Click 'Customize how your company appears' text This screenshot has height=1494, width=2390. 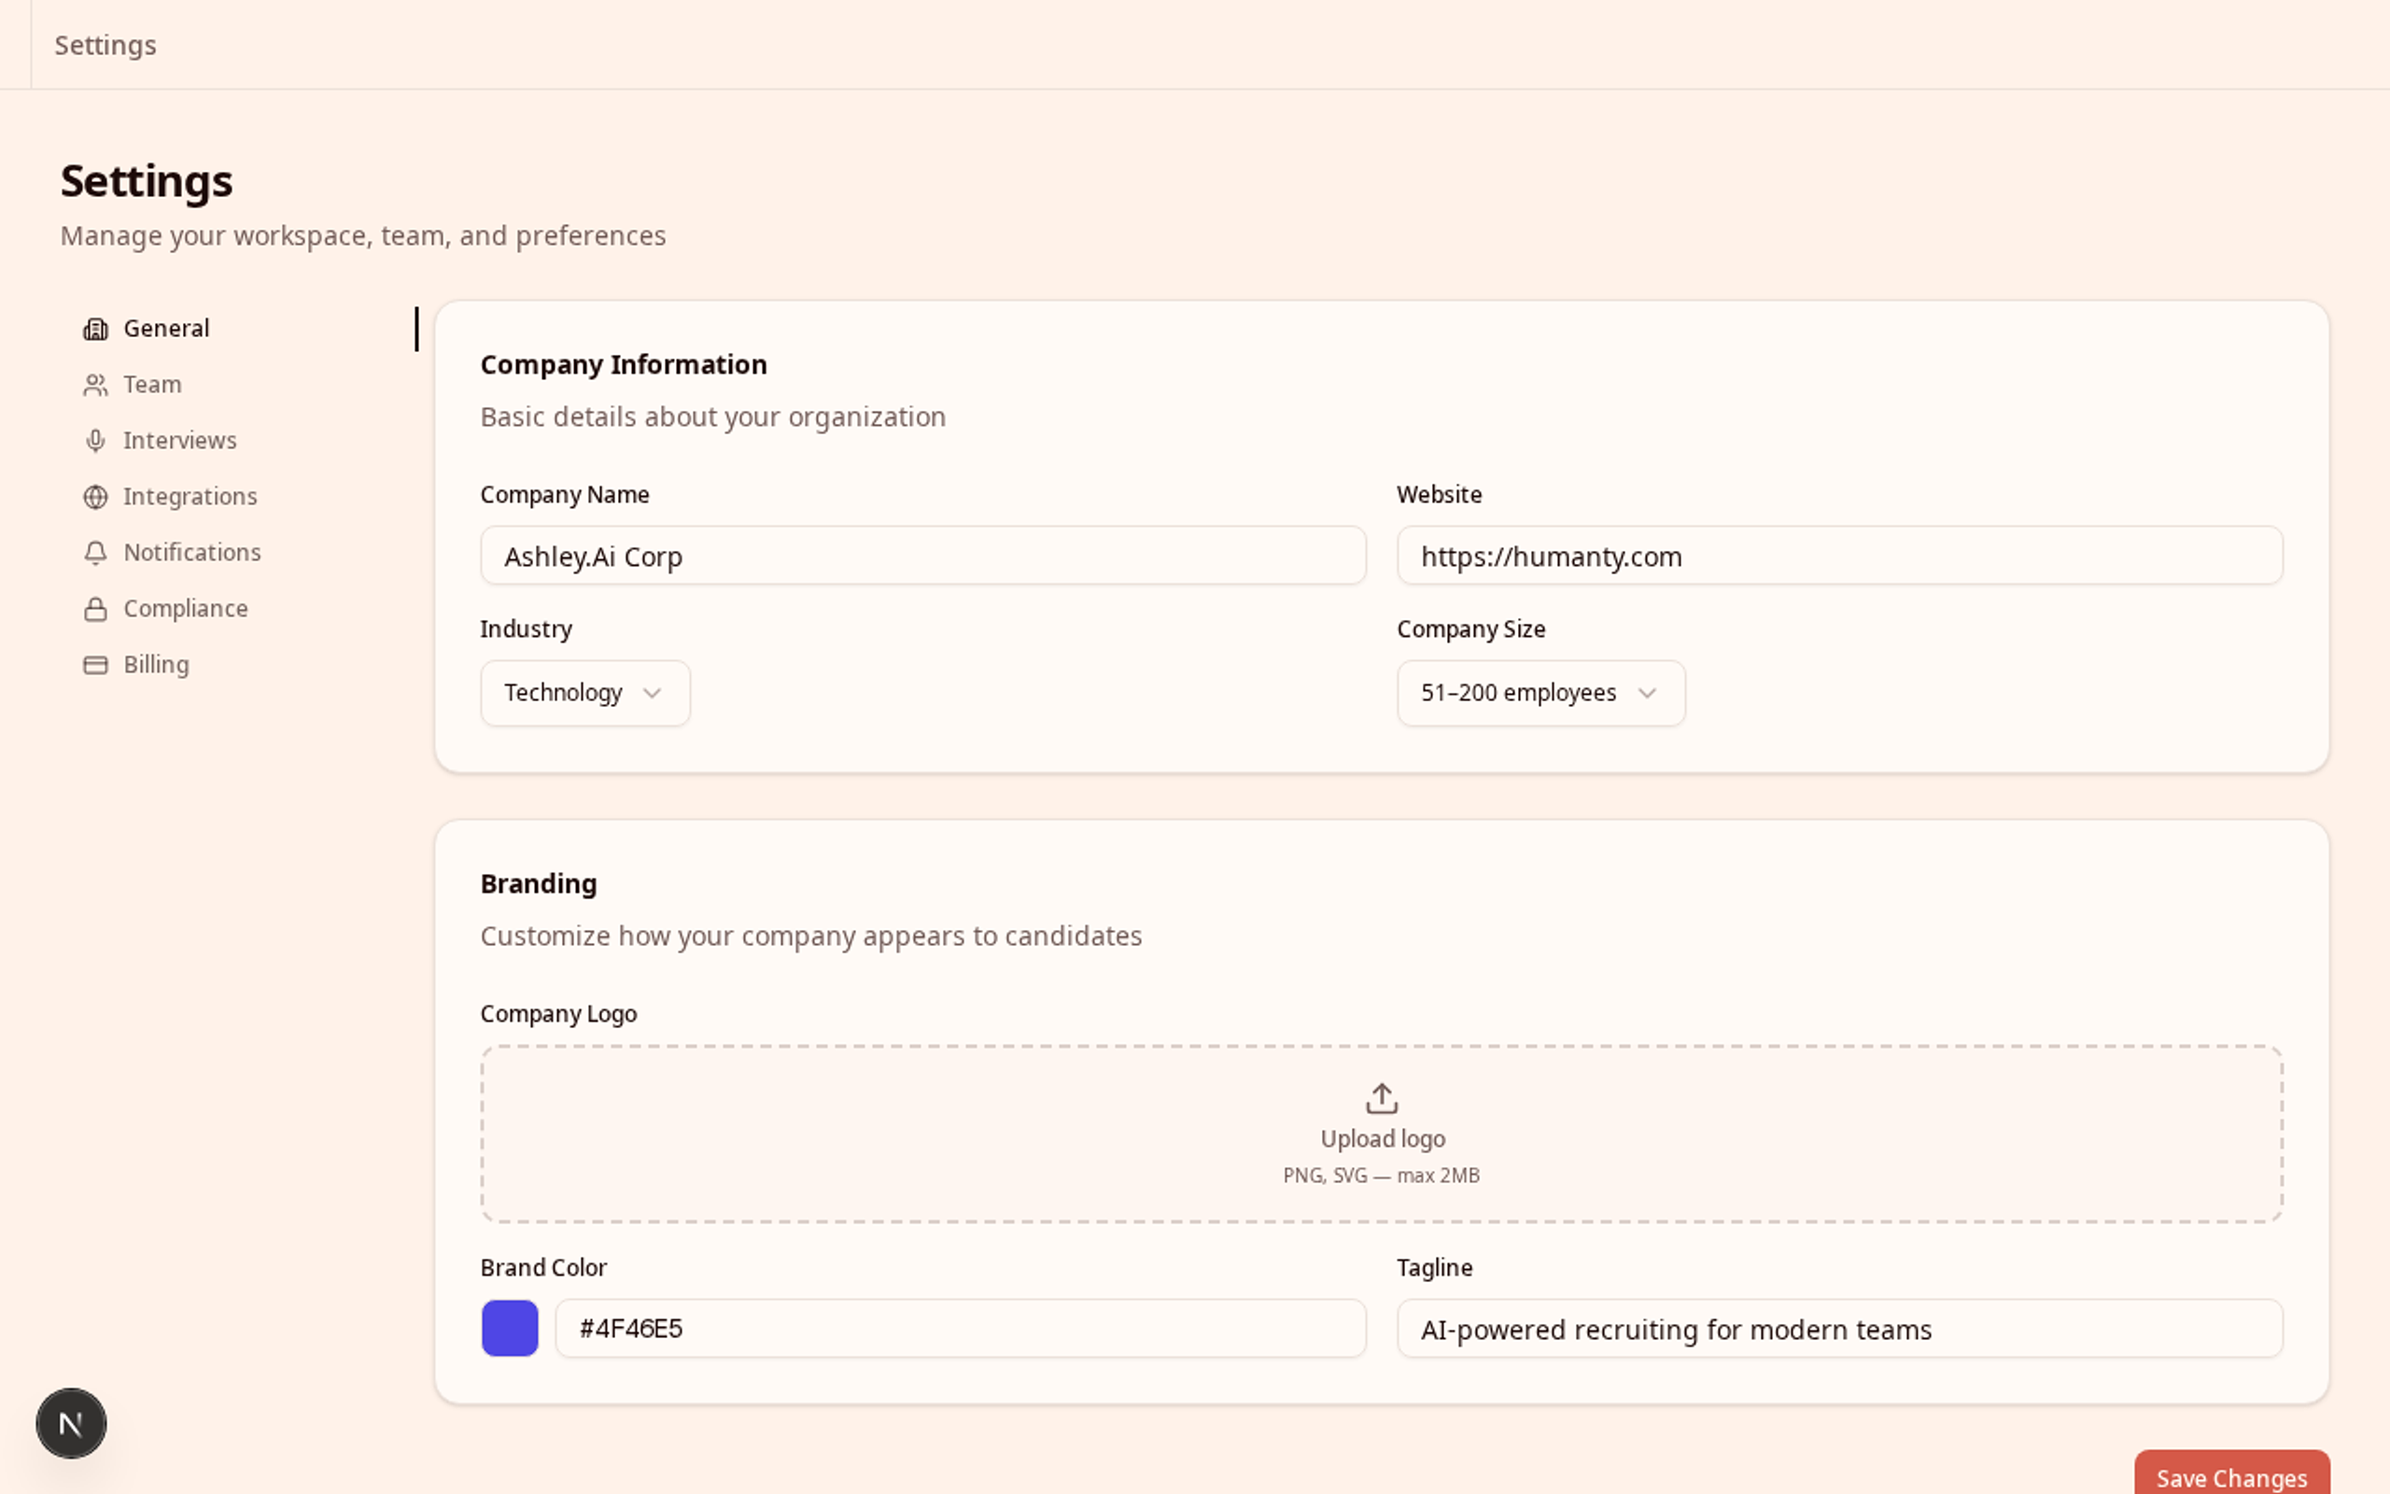[x=810, y=936]
